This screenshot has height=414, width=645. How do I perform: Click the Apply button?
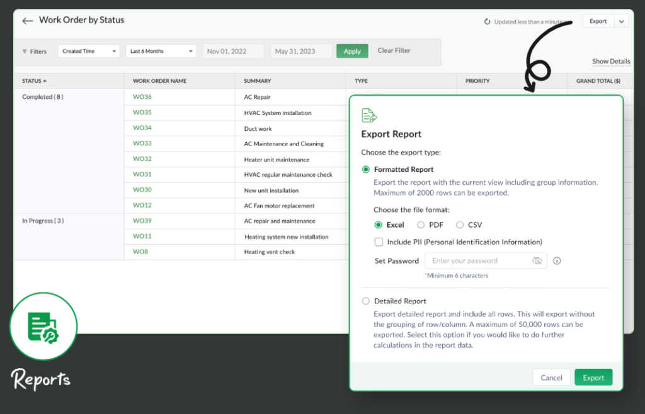point(352,51)
